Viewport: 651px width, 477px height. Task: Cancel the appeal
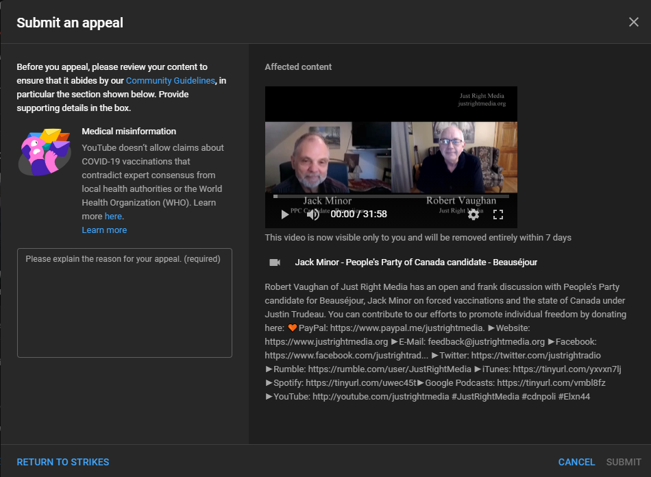[576, 462]
